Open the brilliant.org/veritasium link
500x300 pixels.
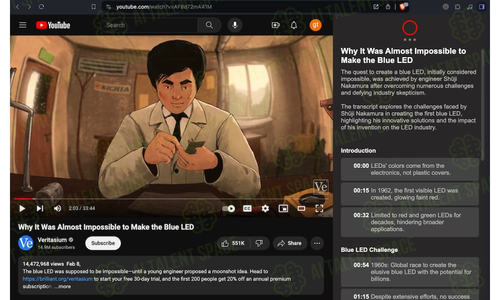pos(57,279)
